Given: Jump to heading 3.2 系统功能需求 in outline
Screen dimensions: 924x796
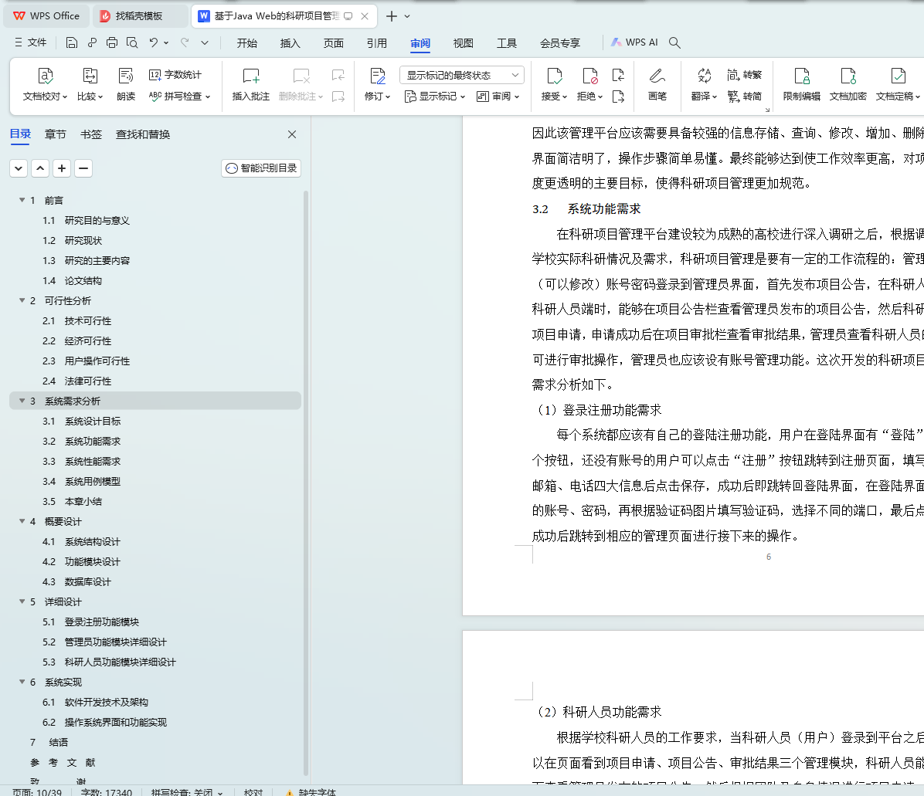Looking at the screenshot, I should pyautogui.click(x=81, y=441).
